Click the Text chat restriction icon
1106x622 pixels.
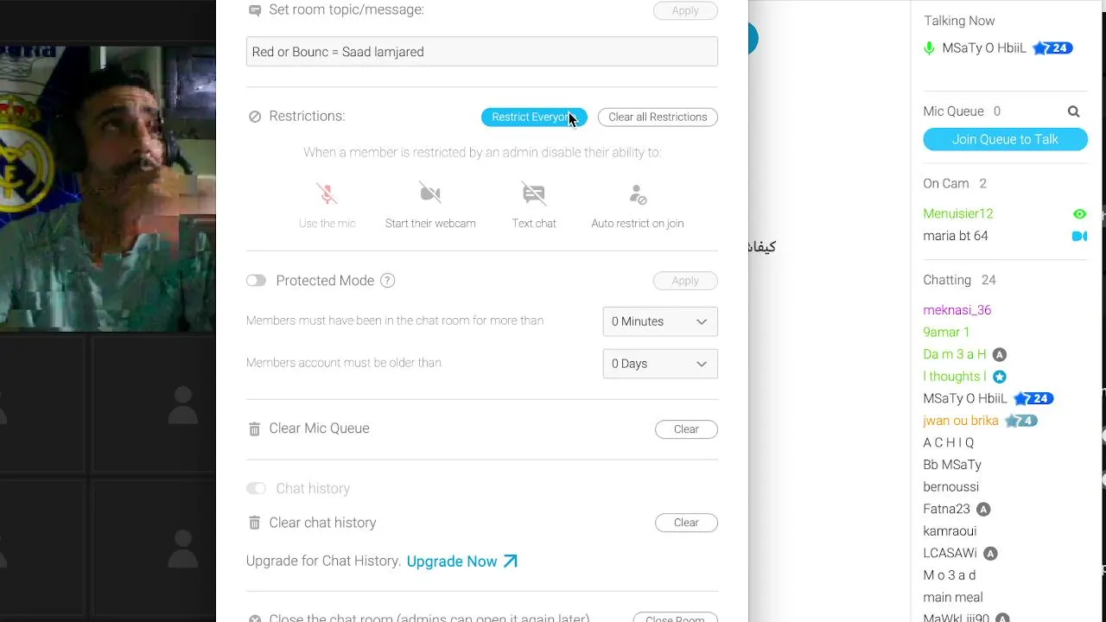tap(534, 193)
